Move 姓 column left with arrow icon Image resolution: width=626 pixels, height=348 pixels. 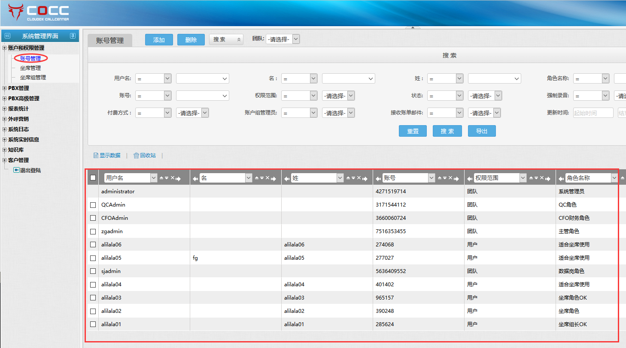click(x=287, y=178)
